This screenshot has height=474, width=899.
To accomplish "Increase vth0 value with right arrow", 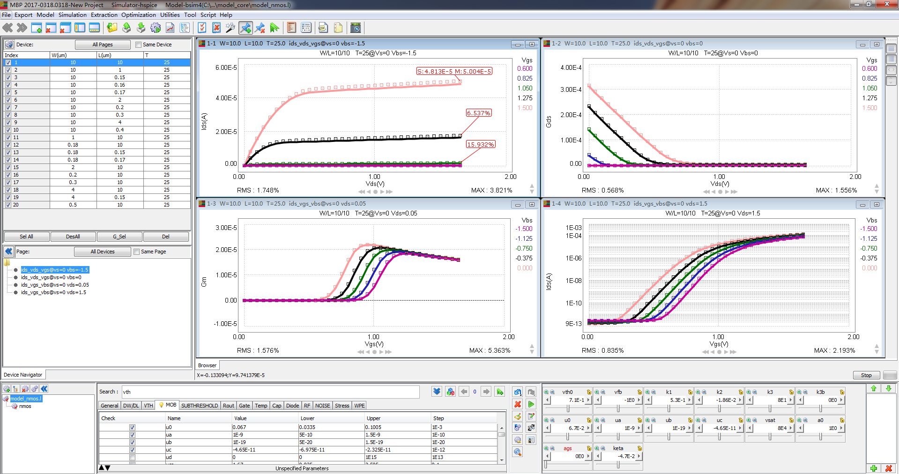I will [x=588, y=400].
